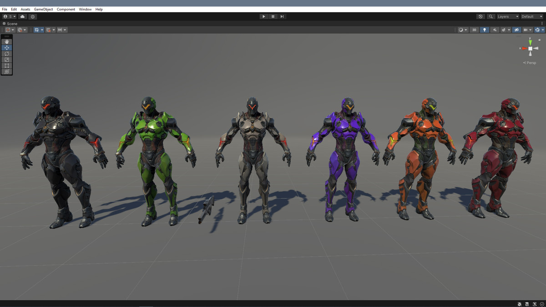546x307 pixels.
Task: Open the shading mode dropdown in Scene view
Action: [463, 30]
